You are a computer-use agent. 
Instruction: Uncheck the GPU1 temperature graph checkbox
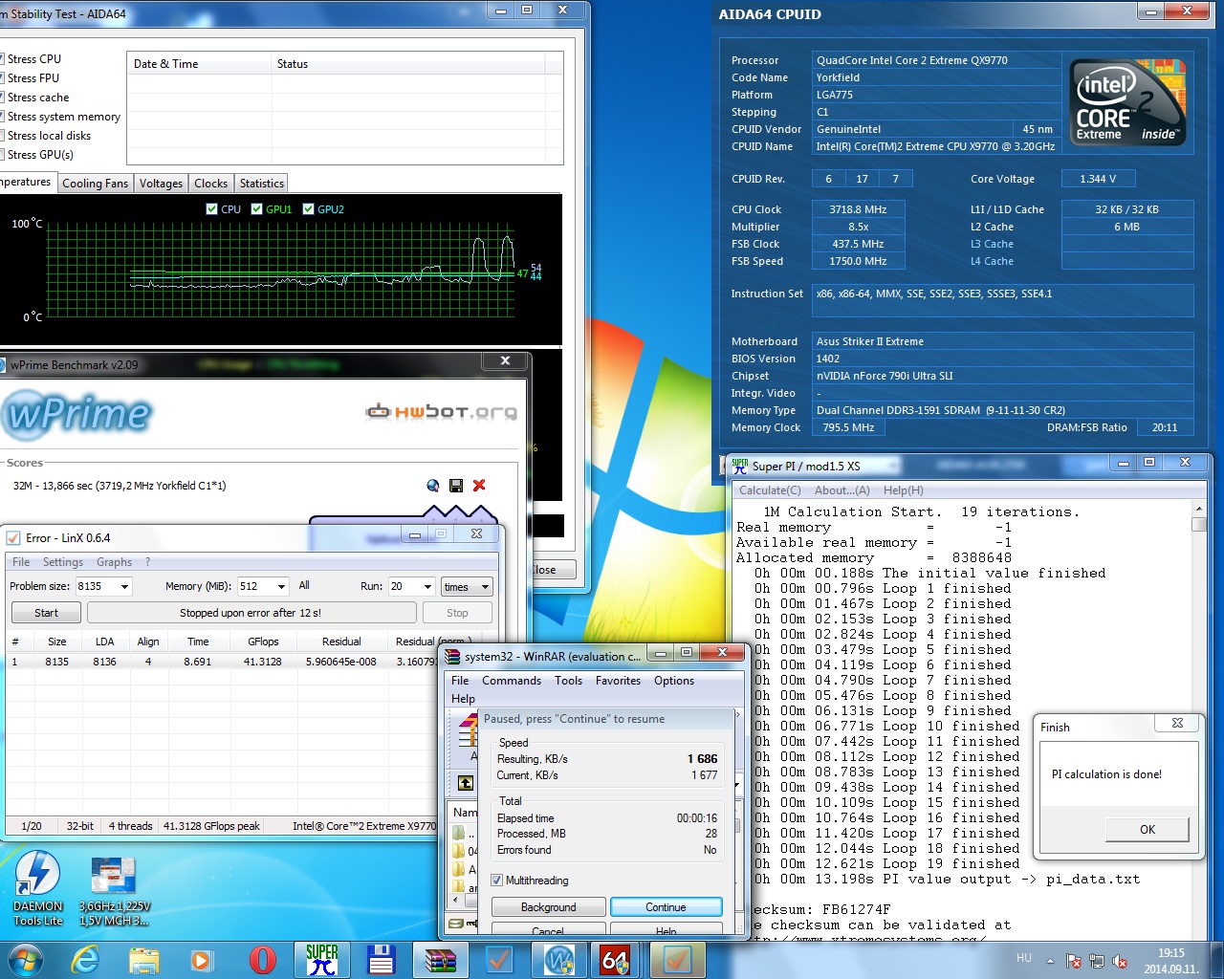point(256,209)
